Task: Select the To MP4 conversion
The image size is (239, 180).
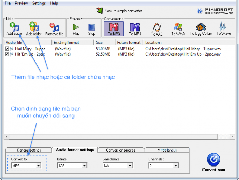Action: click(x=135, y=29)
